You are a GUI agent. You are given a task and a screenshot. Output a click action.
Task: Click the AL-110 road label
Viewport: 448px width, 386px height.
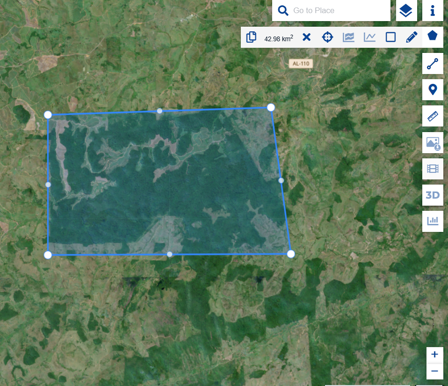(x=301, y=64)
